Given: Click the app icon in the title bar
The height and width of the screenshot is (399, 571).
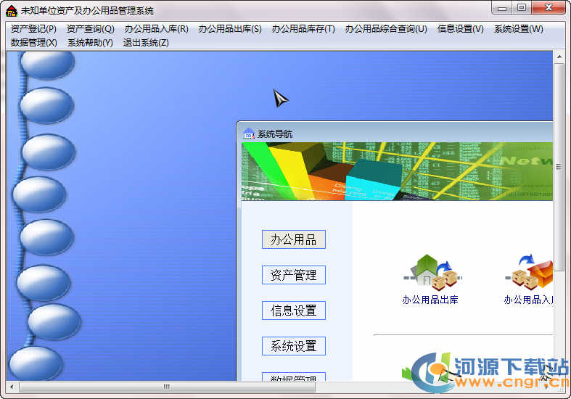Looking at the screenshot, I should click(x=11, y=10).
